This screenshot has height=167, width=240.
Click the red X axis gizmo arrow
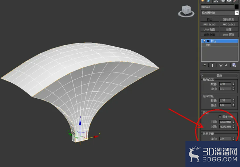pyautogui.click(x=96, y=137)
